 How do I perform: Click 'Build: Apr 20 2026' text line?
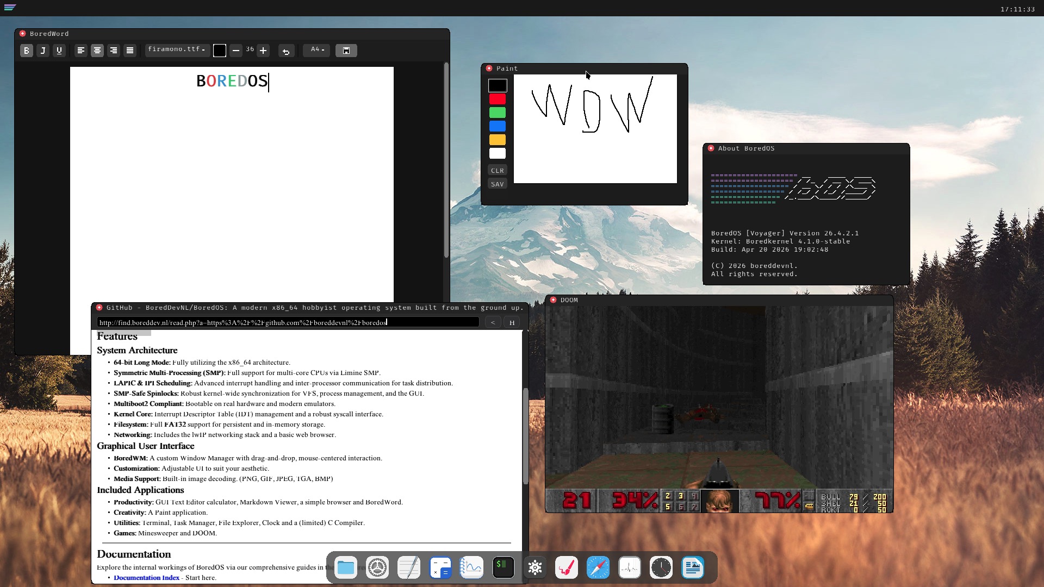(x=769, y=249)
